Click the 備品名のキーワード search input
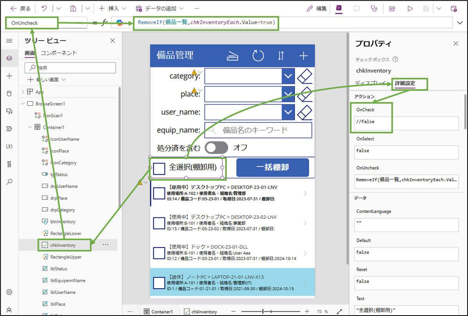Image resolution: width=468 pixels, height=316 pixels. [x=258, y=130]
